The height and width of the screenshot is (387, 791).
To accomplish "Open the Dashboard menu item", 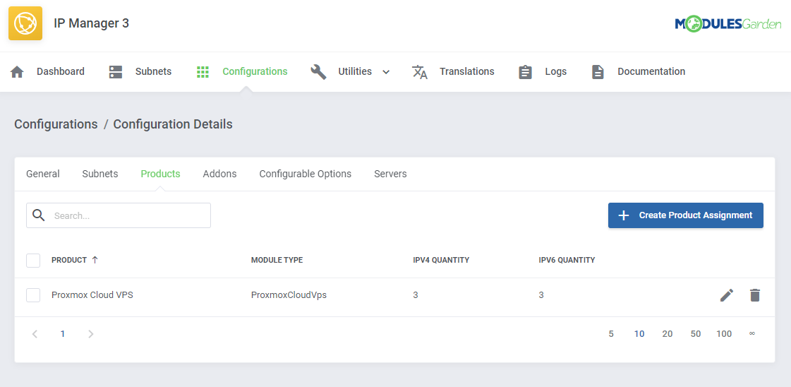I will click(61, 71).
